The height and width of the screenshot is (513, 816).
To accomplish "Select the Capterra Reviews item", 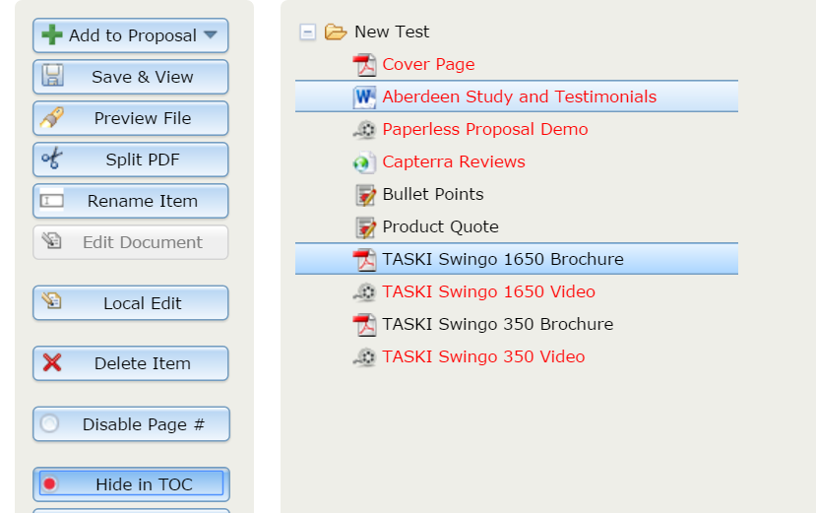I will [454, 161].
